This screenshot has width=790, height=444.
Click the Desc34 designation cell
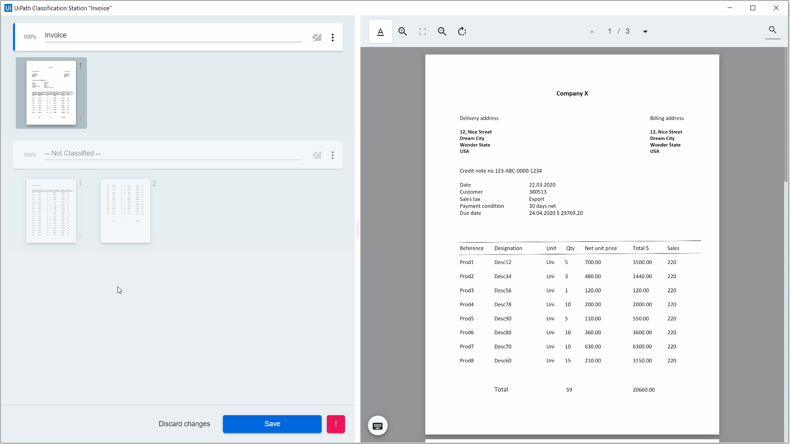point(503,277)
